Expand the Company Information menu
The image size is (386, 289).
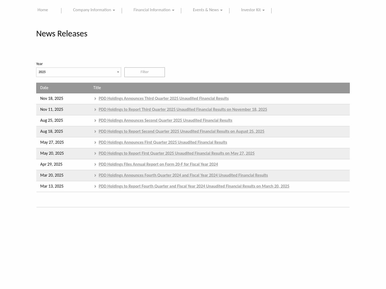click(94, 10)
